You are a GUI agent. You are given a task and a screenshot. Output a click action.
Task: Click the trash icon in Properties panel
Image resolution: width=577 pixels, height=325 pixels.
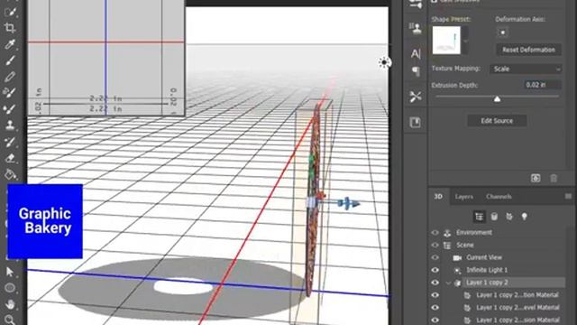point(554,179)
